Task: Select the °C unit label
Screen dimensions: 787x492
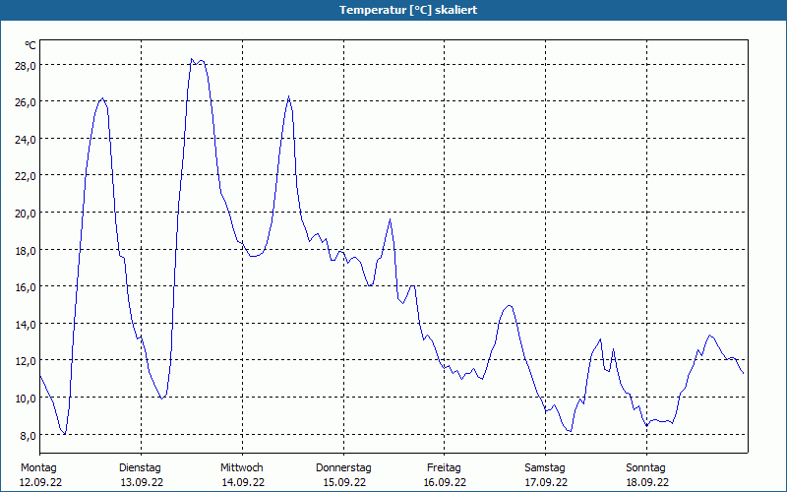Action: pyautogui.click(x=30, y=45)
